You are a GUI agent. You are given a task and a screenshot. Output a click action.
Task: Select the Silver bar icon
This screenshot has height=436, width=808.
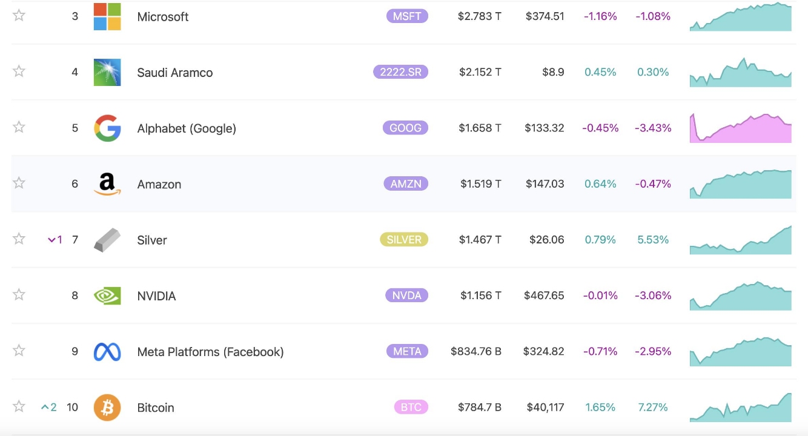[x=107, y=239]
